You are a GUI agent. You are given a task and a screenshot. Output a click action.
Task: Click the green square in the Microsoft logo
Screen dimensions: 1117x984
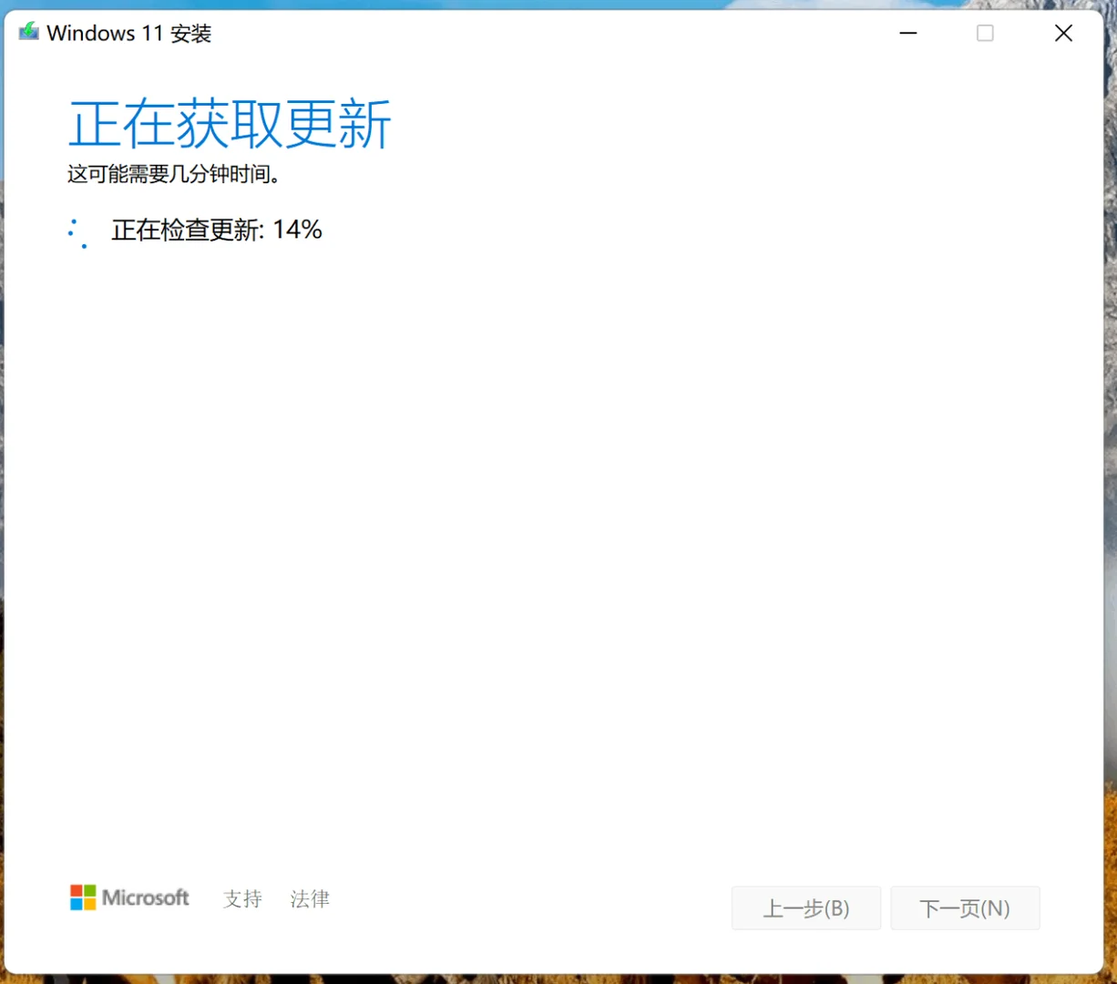[89, 891]
